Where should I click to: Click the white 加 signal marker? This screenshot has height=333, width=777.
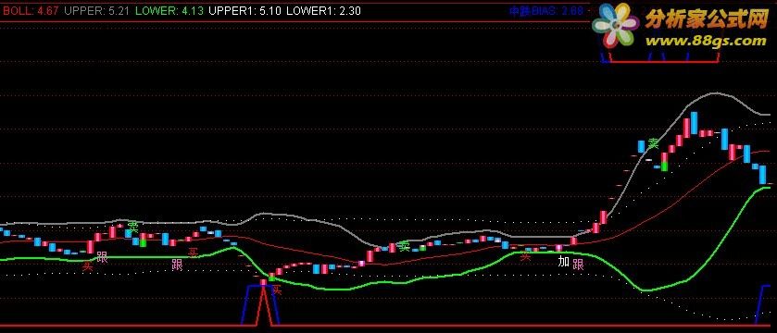pyautogui.click(x=563, y=262)
